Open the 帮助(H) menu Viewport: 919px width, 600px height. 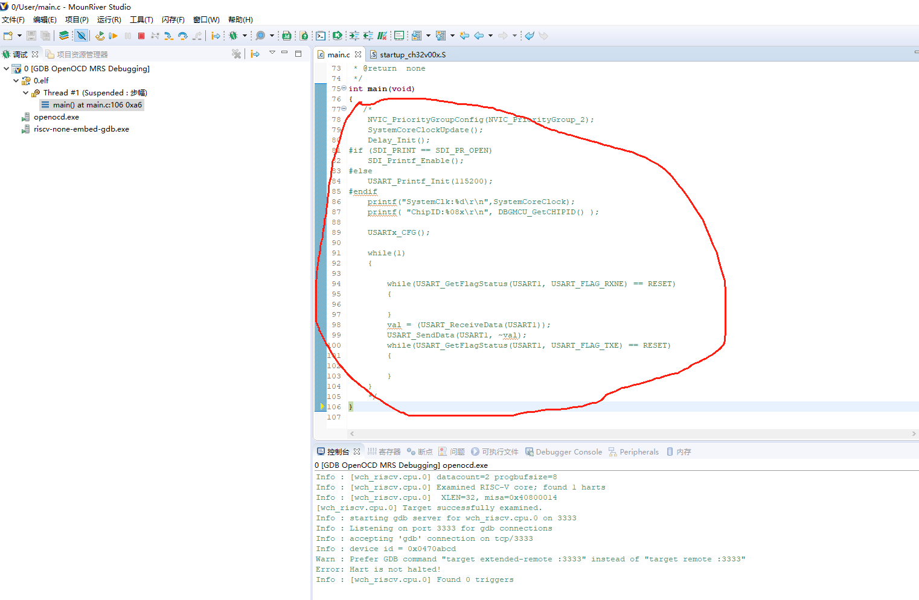coord(240,20)
